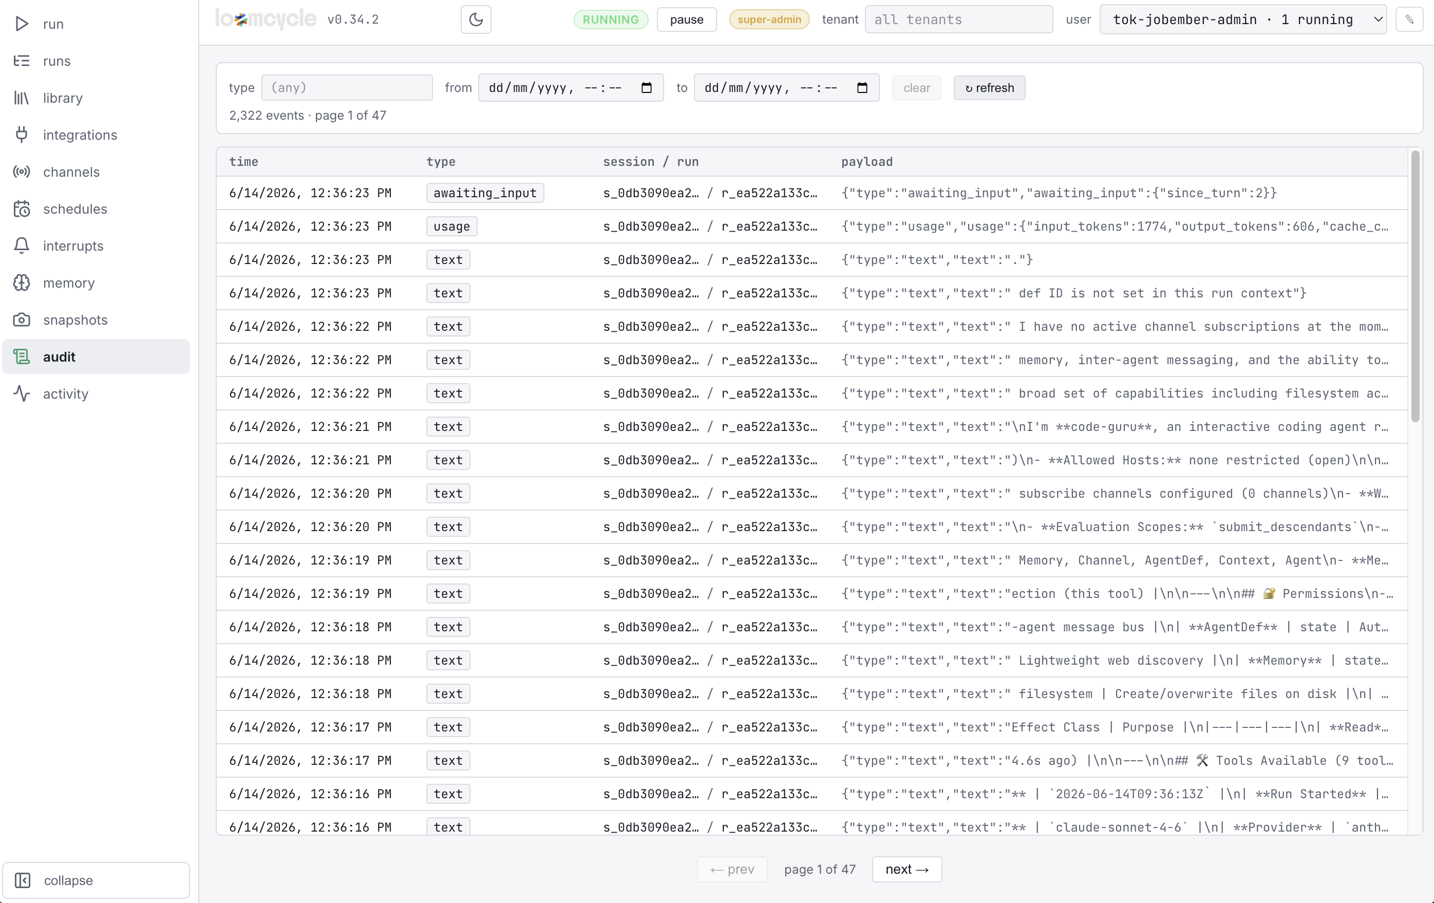Switch to the activity section
This screenshot has width=1434, height=903.
[x=96, y=393]
